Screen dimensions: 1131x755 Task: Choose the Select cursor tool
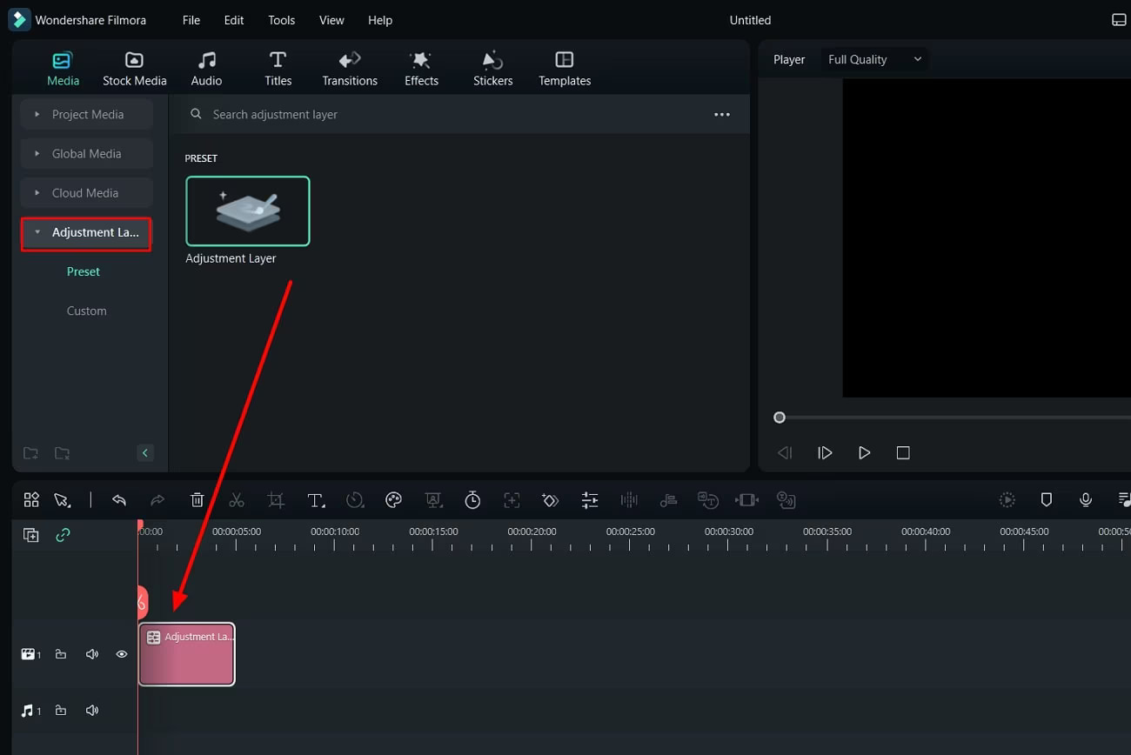62,499
